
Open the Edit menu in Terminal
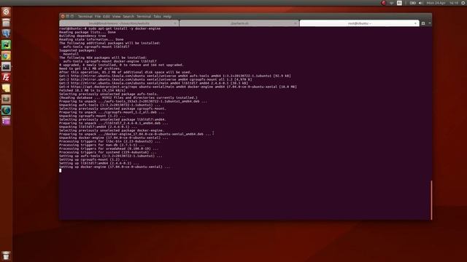[x=107, y=16]
